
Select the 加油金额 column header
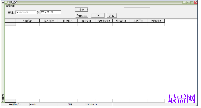(x=86, y=21)
